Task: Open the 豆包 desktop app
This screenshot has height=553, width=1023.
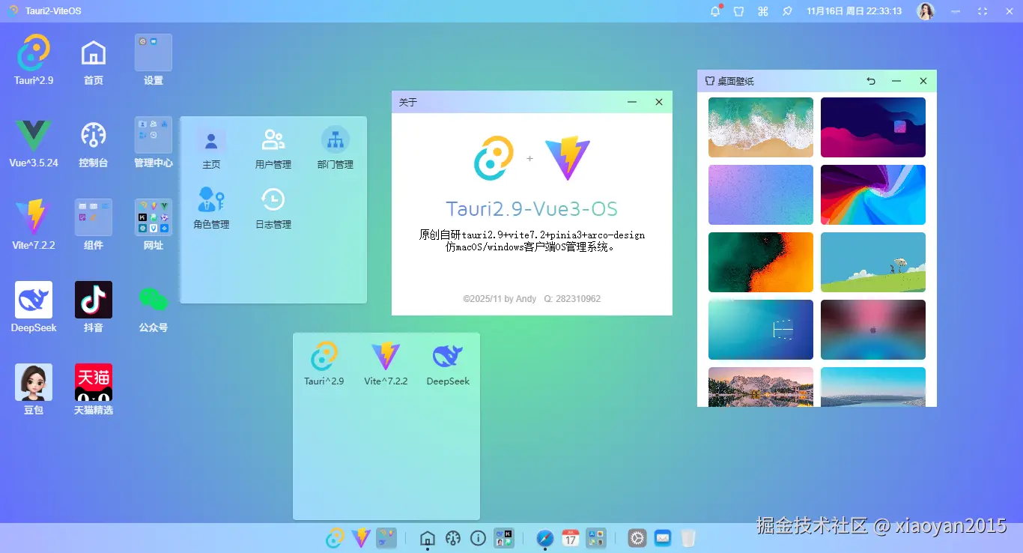Action: 33,381
